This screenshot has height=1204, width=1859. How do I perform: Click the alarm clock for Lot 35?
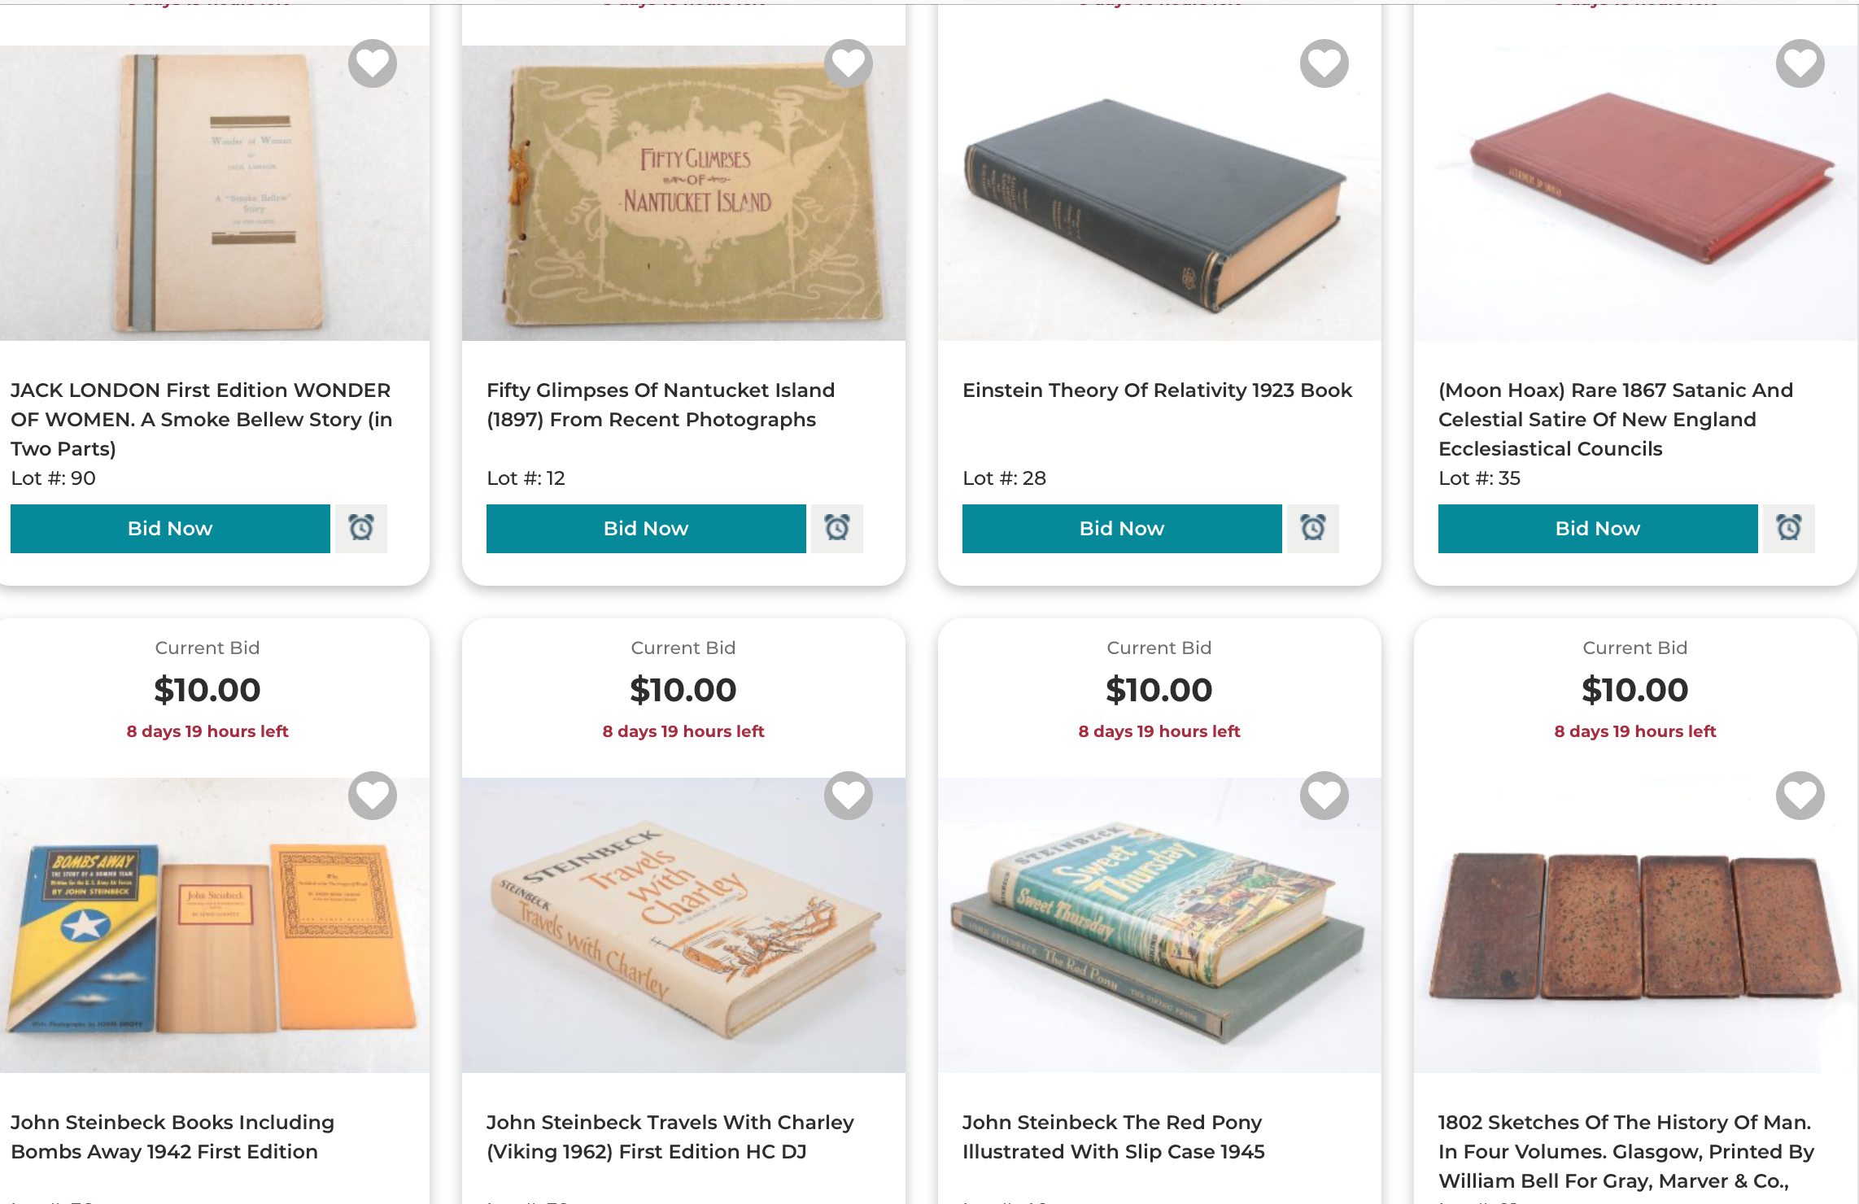click(x=1789, y=529)
